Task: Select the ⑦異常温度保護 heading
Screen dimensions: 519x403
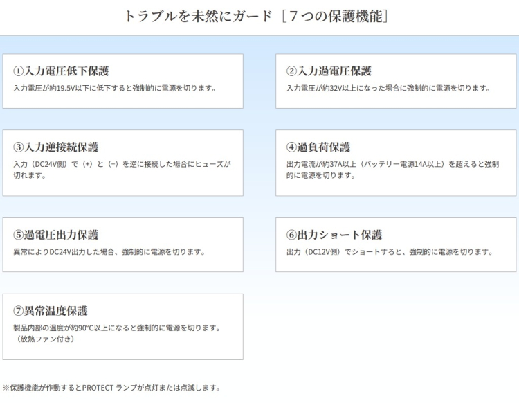Action: tap(51, 311)
